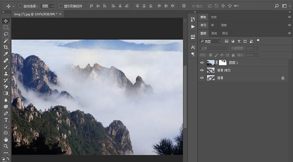This screenshot has height=162, width=293.
Task: Select the Zoom tool
Action: coord(6,146)
